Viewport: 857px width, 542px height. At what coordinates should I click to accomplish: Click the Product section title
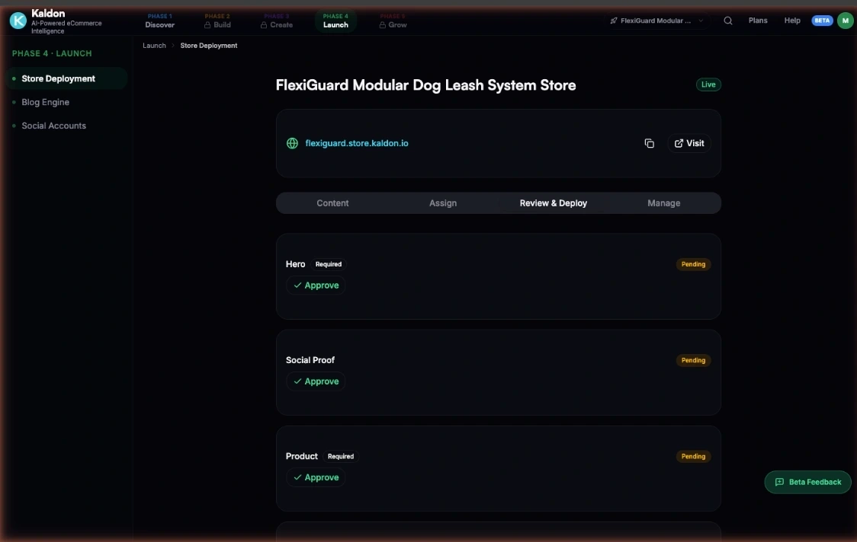pyautogui.click(x=301, y=456)
